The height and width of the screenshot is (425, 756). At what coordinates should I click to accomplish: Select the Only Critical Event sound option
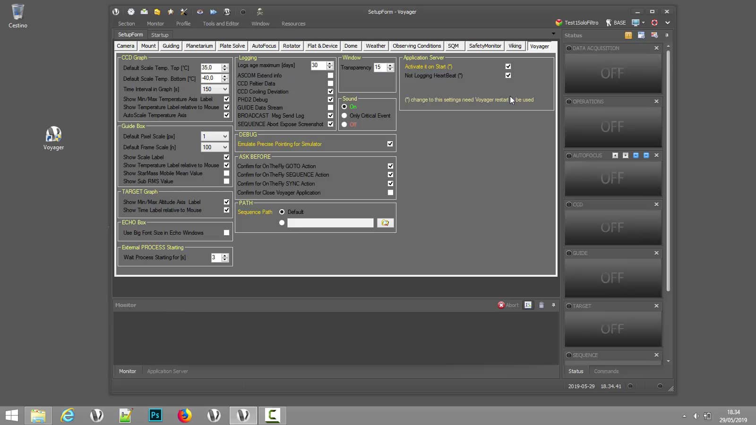pos(344,115)
